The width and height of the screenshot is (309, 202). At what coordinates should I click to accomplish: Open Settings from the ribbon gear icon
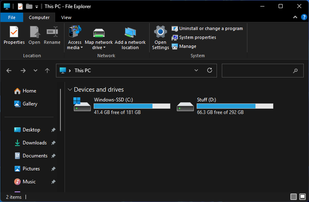coord(161,32)
